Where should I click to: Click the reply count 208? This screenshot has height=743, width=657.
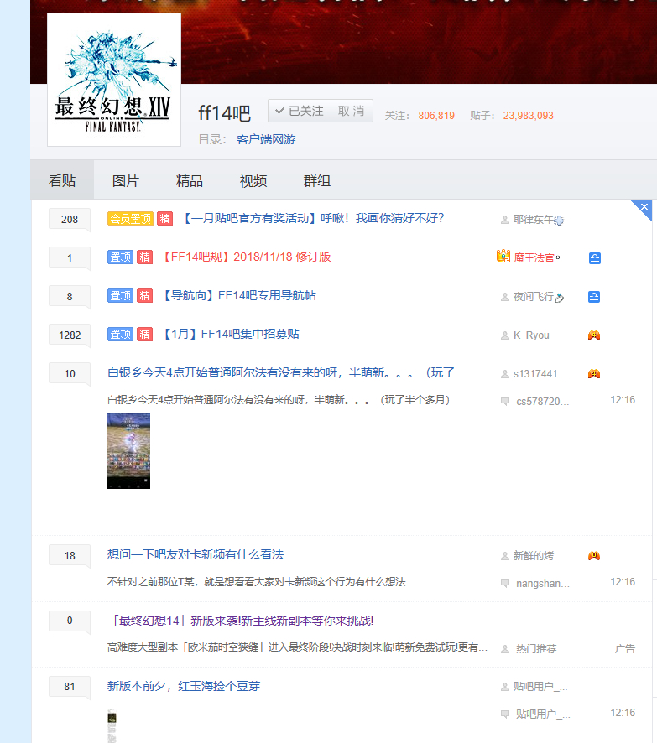pos(70,220)
